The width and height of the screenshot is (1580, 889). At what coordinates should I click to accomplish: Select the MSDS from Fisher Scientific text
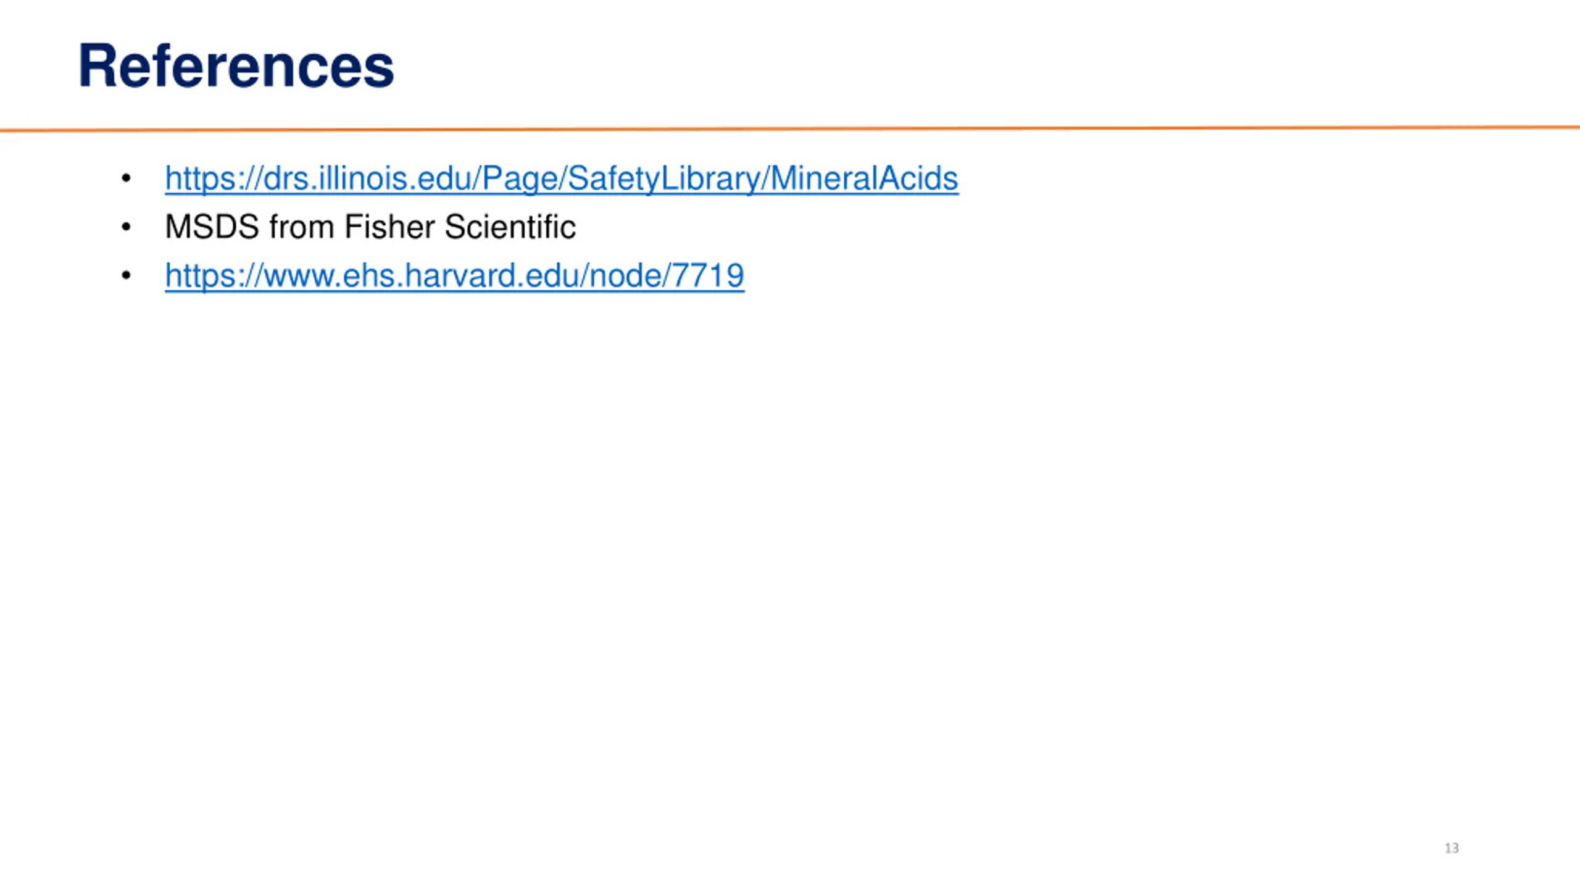[x=370, y=227]
